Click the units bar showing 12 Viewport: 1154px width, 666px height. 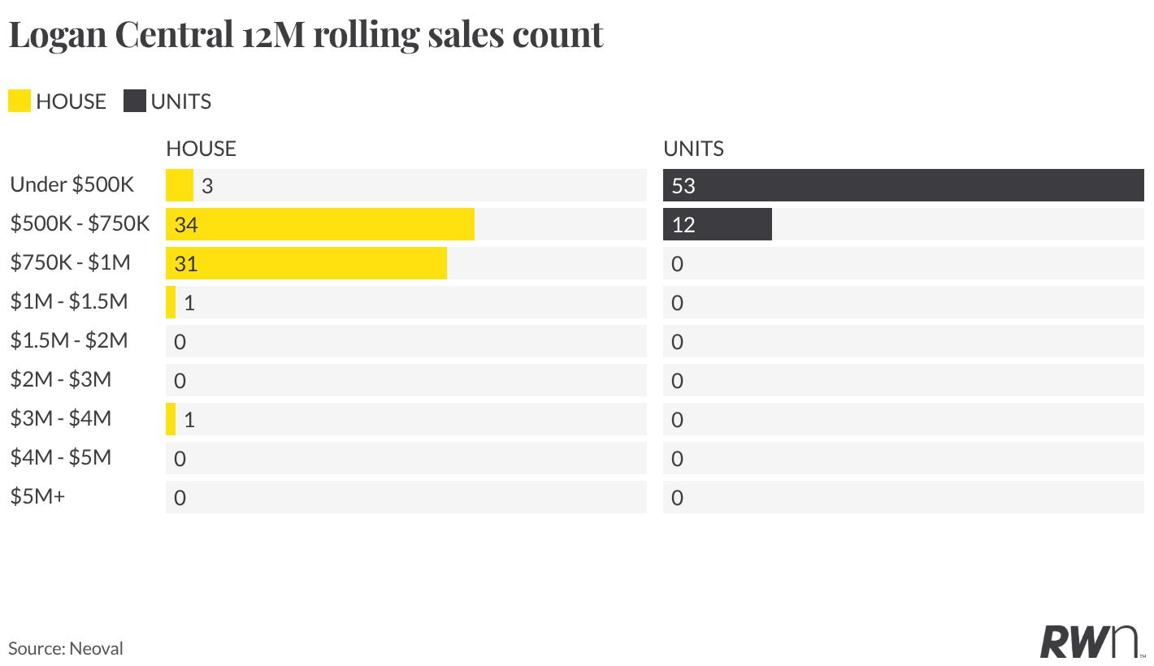click(x=718, y=224)
